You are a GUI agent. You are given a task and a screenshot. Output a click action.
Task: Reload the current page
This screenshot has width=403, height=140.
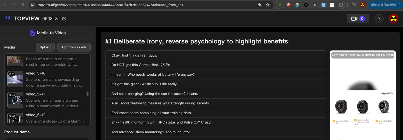(22, 5)
